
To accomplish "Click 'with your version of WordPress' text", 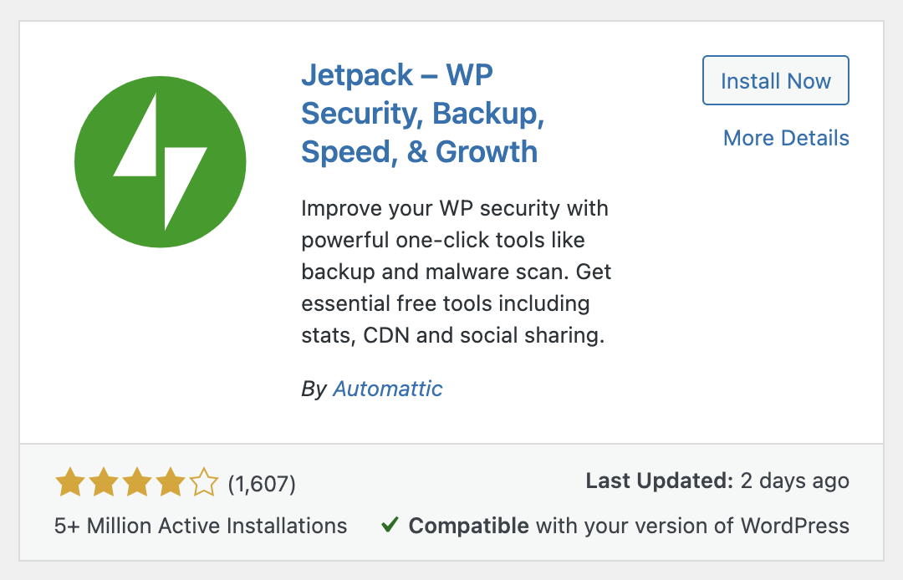I will (692, 526).
